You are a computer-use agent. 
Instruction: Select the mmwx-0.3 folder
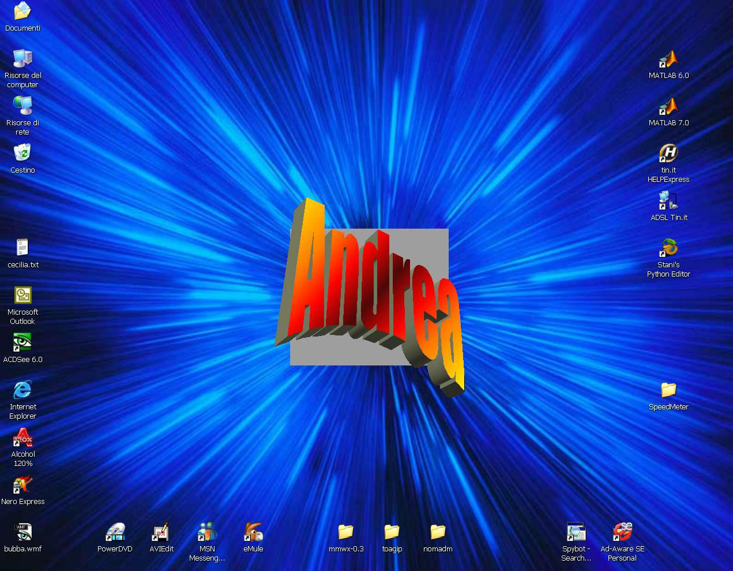coord(345,532)
